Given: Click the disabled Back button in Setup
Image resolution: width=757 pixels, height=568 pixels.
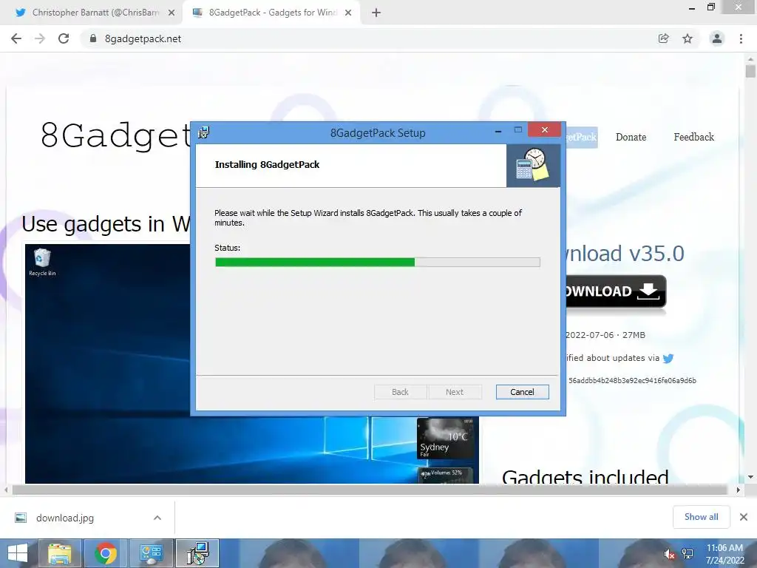Looking at the screenshot, I should pyautogui.click(x=400, y=392).
